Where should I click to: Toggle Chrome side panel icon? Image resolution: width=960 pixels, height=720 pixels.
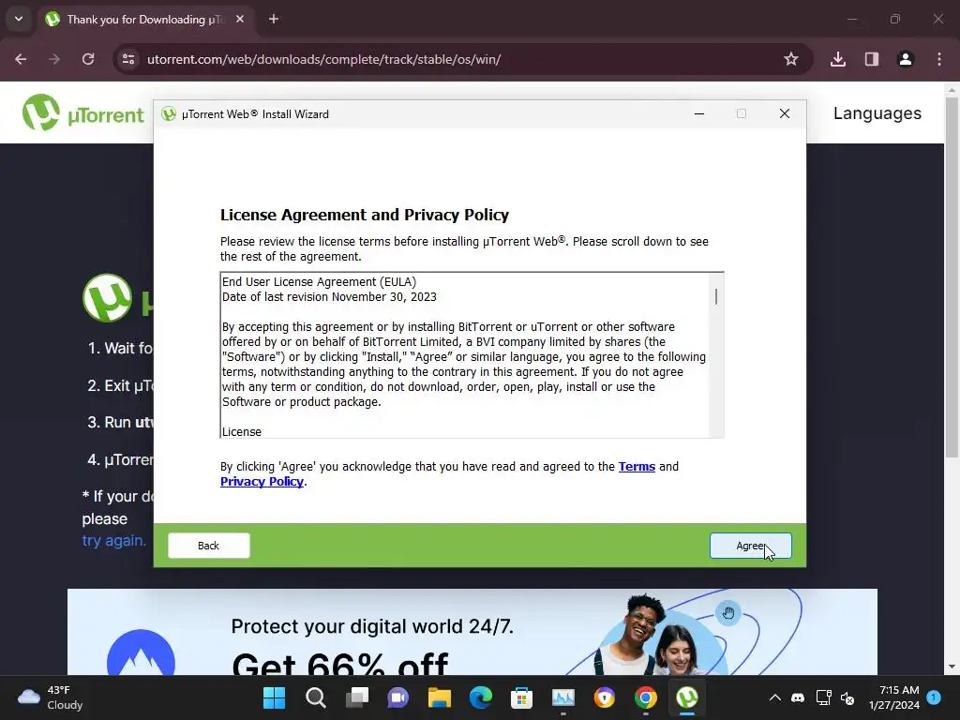(x=872, y=59)
